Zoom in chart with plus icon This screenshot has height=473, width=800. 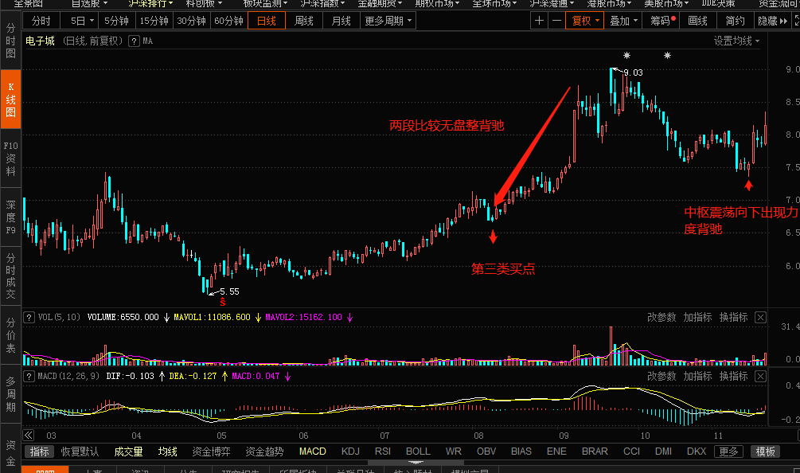pyautogui.click(x=539, y=21)
